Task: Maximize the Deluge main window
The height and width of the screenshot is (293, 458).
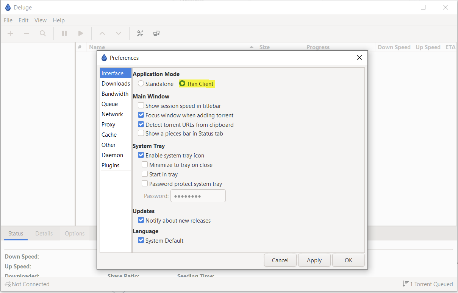Action: click(423, 7)
